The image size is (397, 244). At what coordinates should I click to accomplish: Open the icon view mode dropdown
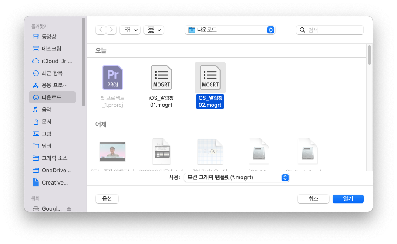tap(130, 30)
